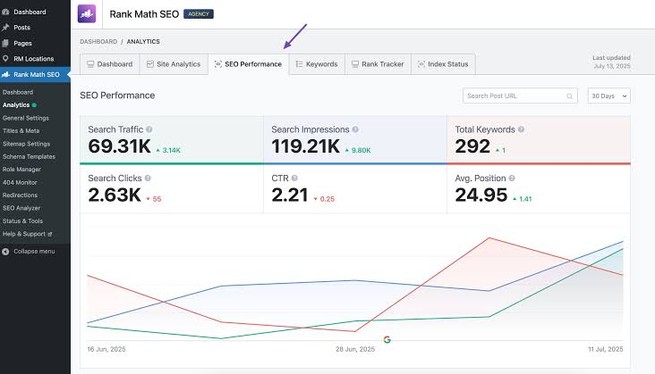The height and width of the screenshot is (374, 655).
Task: Click the external link icon next to Help & Support
Action: [x=50, y=235]
